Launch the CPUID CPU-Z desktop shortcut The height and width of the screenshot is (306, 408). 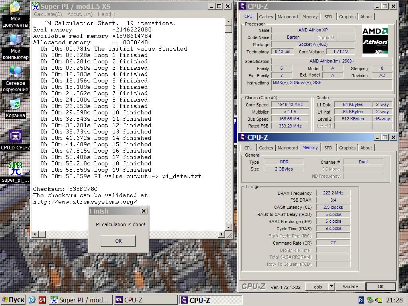(x=16, y=141)
